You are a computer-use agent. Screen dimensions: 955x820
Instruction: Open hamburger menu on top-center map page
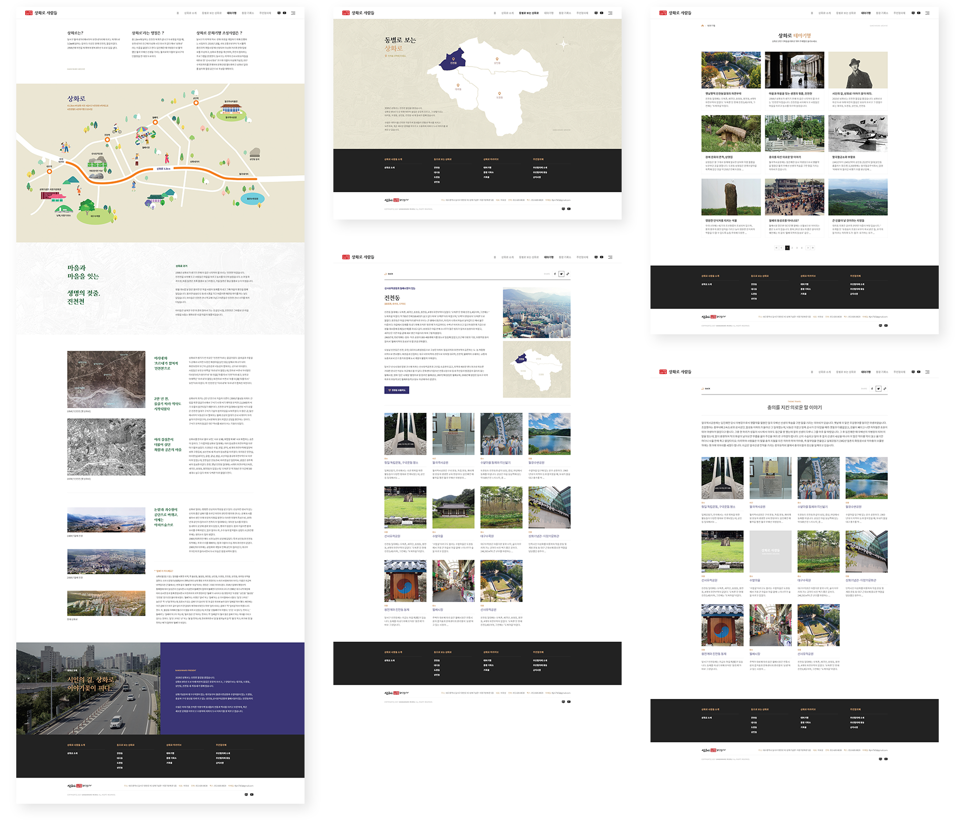click(x=610, y=13)
